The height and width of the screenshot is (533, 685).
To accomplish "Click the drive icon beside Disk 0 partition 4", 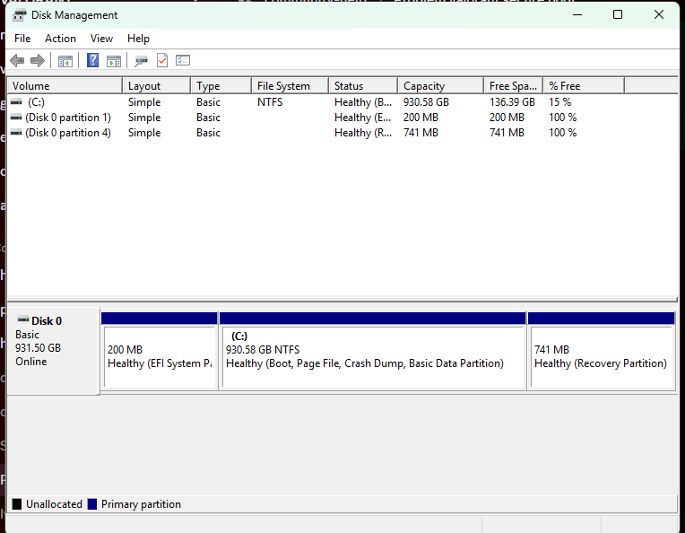I will (16, 133).
